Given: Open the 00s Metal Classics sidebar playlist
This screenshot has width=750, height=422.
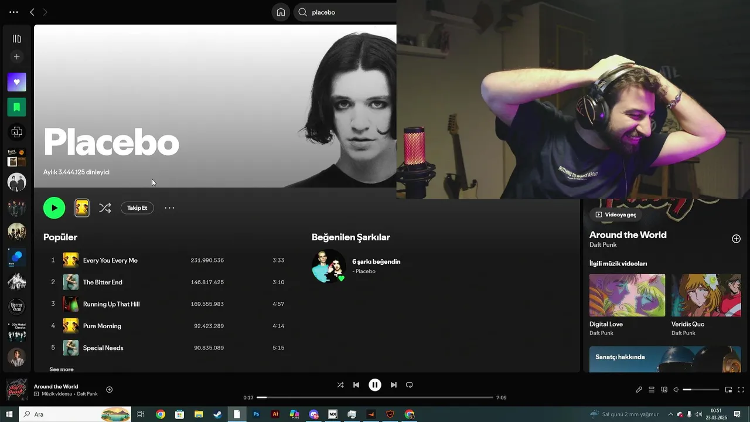Looking at the screenshot, I should 16,332.
